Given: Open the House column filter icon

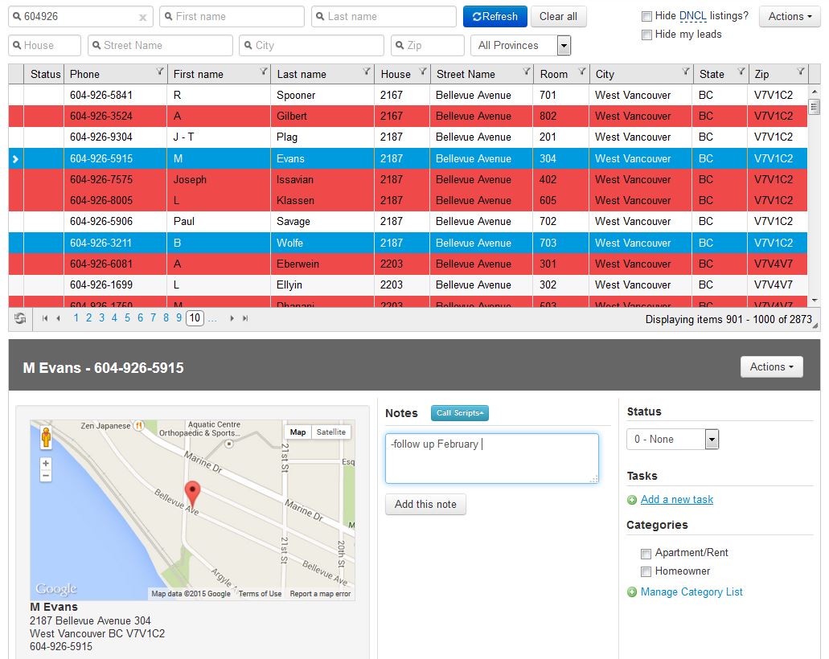Looking at the screenshot, I should [422, 72].
